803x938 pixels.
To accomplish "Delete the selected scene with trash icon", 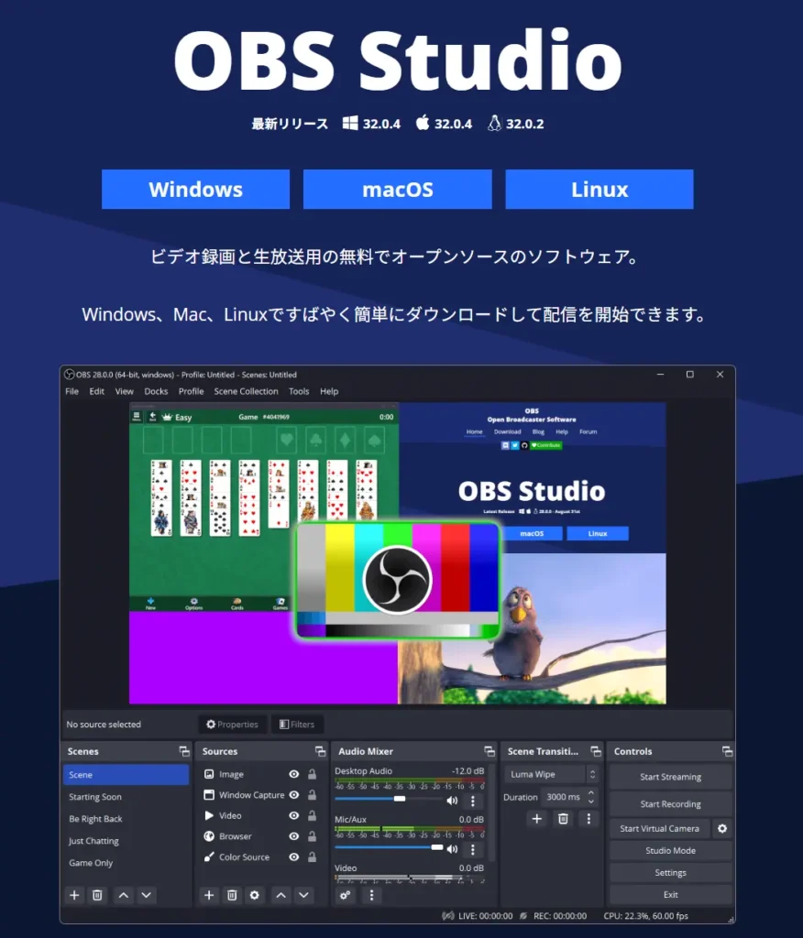I will pos(97,895).
